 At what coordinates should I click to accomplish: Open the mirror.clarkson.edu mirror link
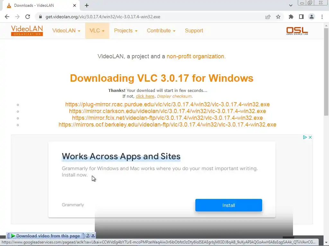(x=167, y=111)
